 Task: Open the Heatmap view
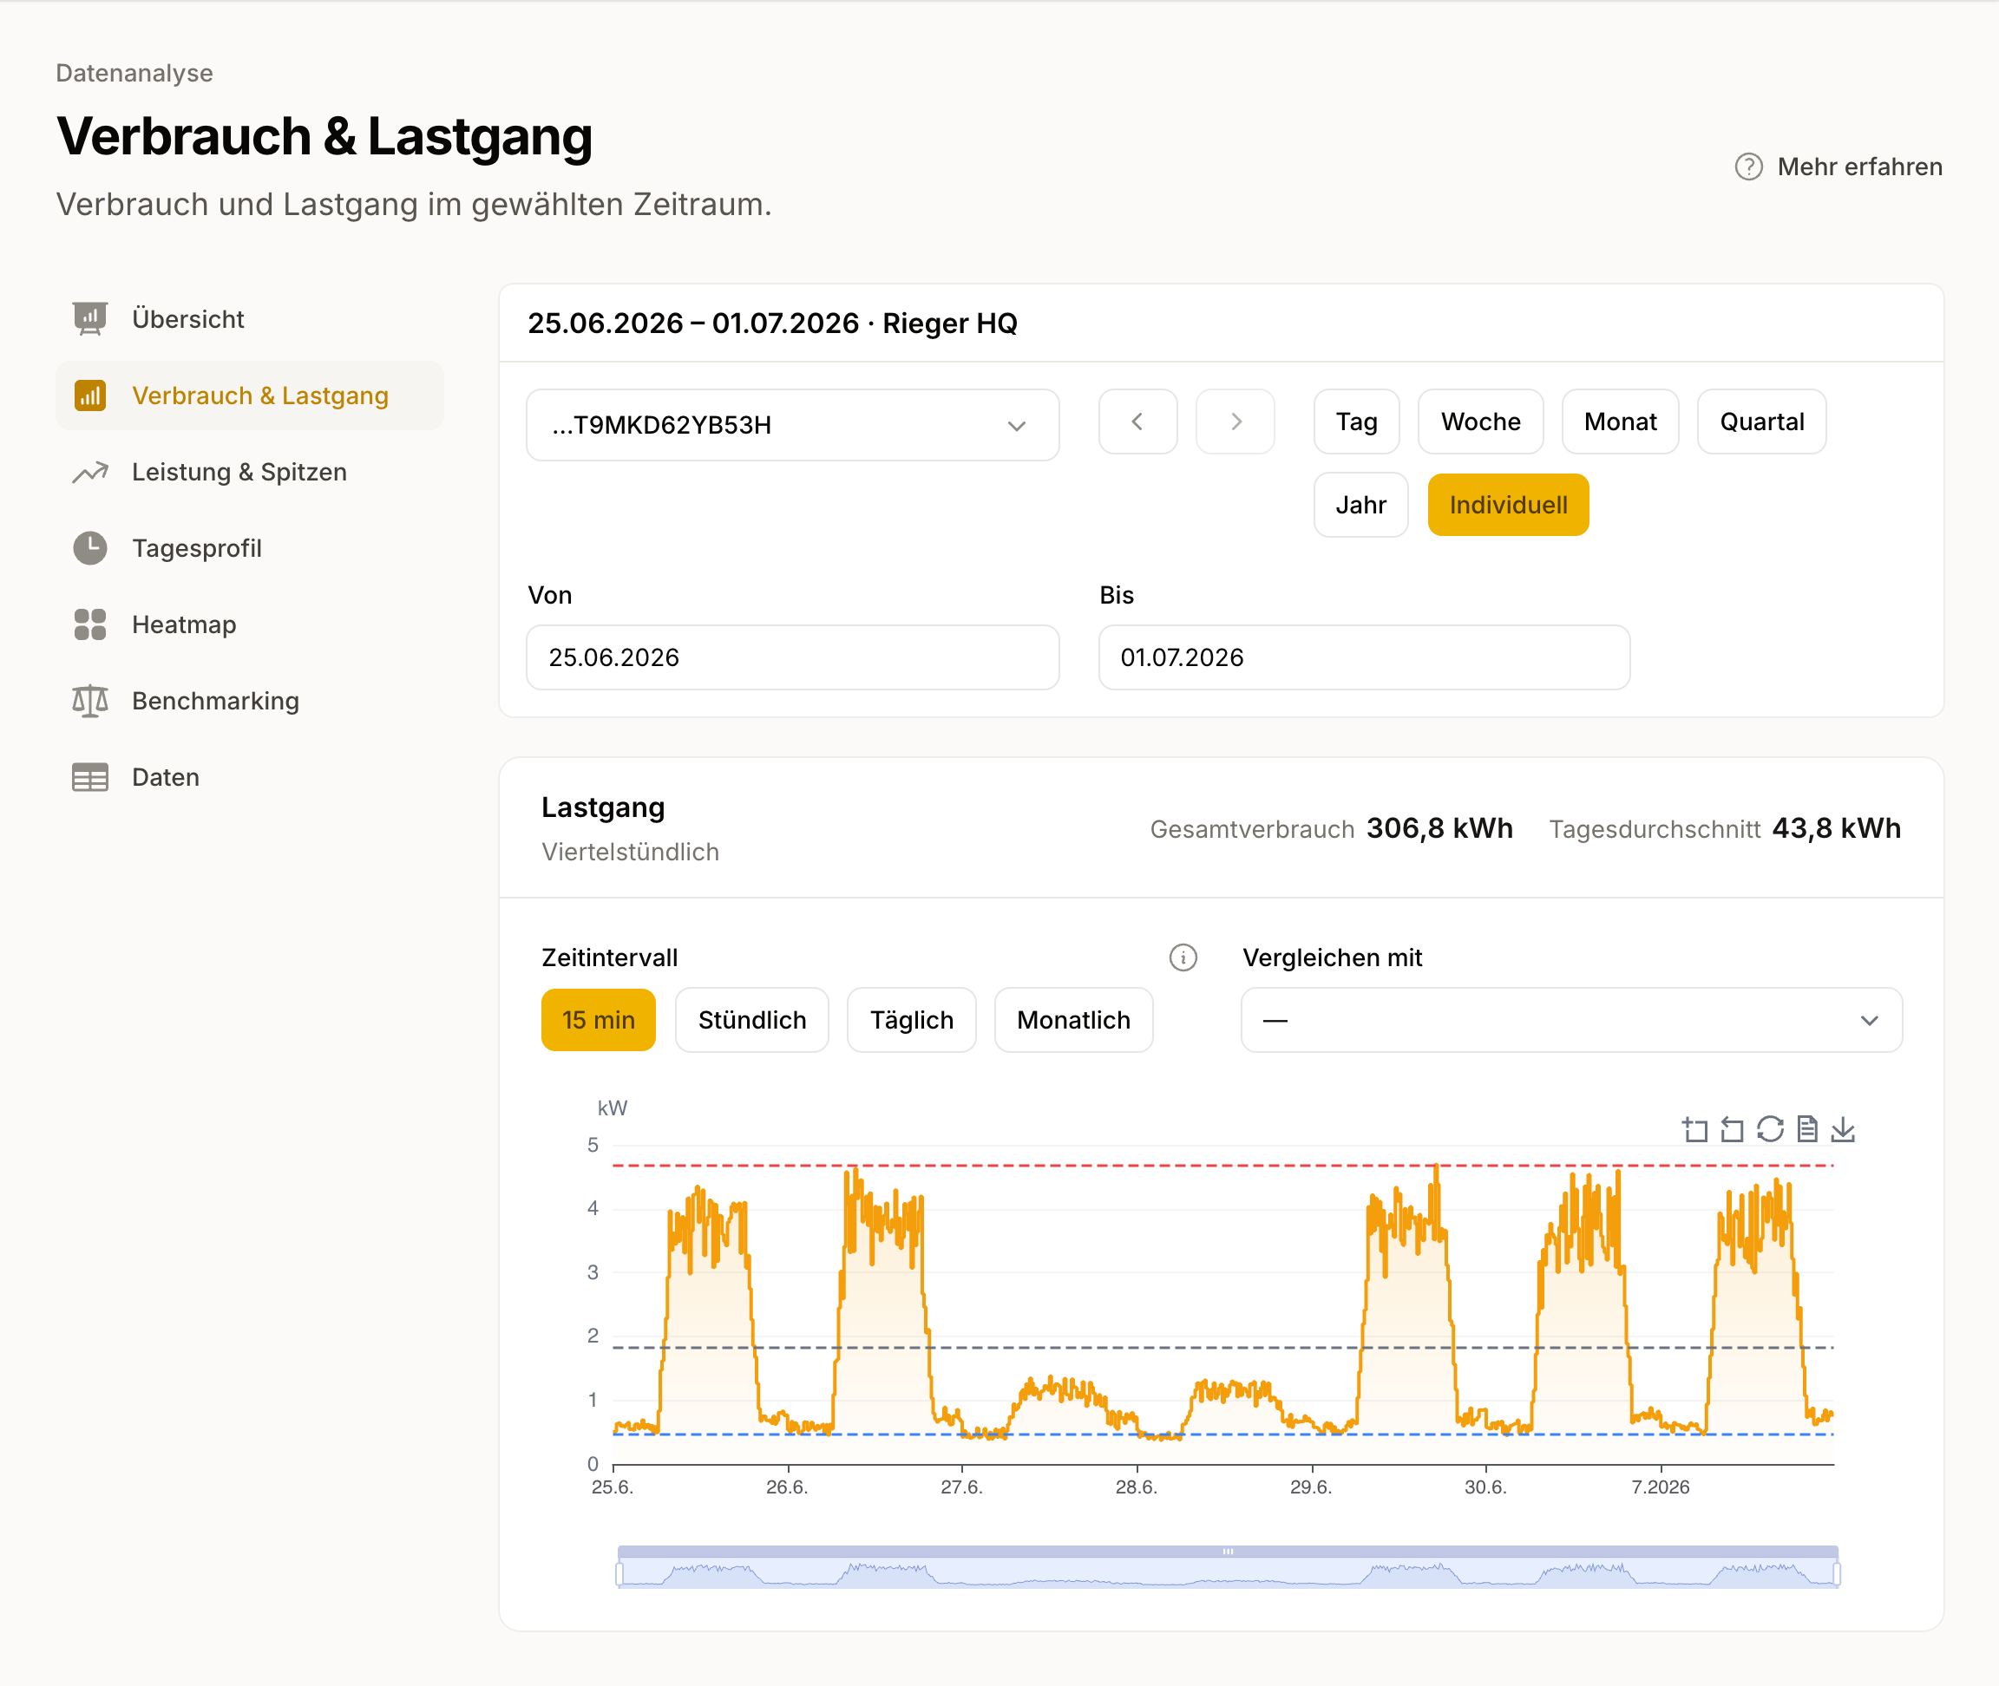pyautogui.click(x=250, y=625)
